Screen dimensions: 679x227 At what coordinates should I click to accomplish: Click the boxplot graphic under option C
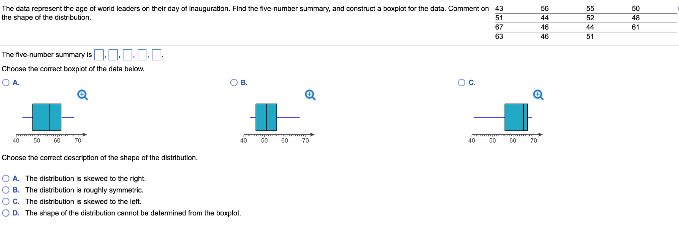515,117
